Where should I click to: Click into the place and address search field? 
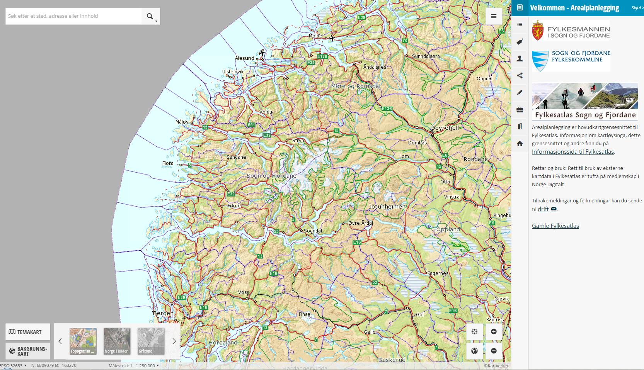point(73,16)
